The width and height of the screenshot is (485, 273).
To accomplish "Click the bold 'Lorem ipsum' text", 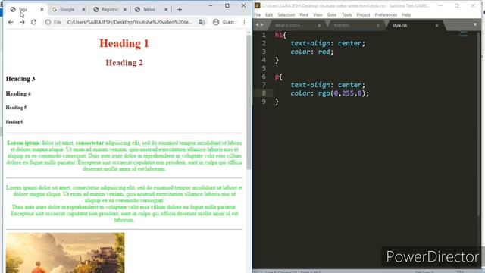I will pyautogui.click(x=23, y=143).
